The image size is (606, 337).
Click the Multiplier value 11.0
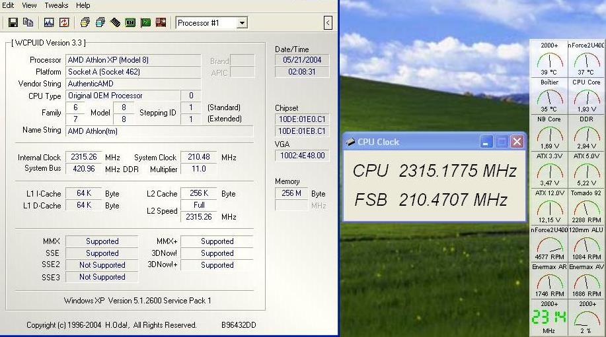coord(199,169)
